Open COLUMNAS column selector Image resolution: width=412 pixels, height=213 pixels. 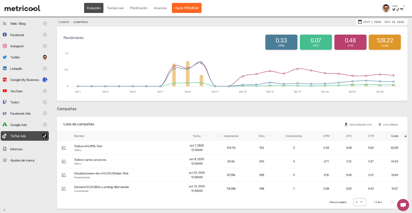[x=388, y=124]
